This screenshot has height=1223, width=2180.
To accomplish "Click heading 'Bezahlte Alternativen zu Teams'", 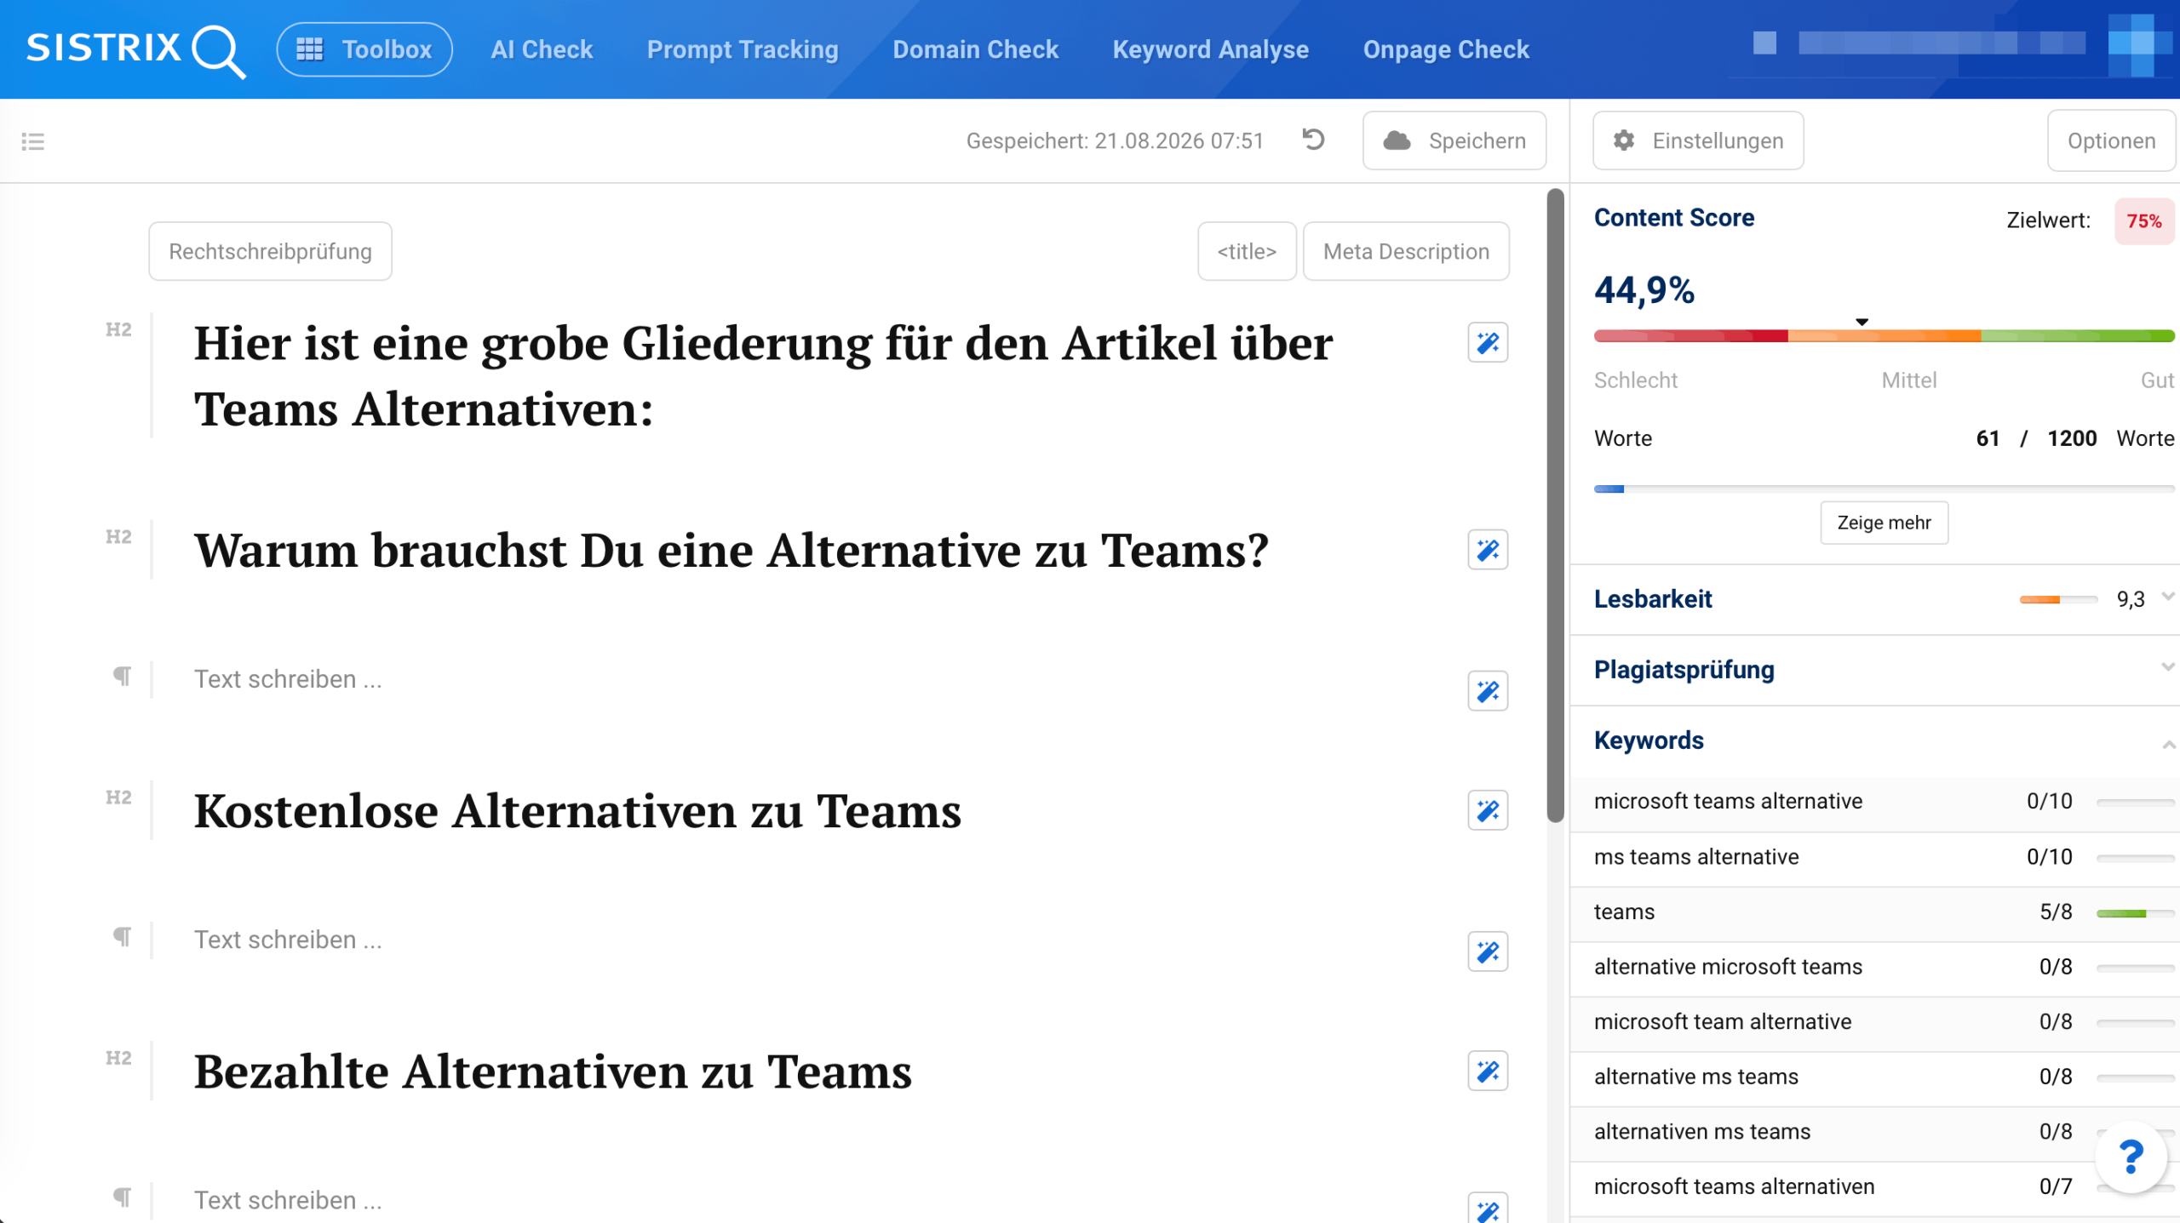I will point(553,1071).
